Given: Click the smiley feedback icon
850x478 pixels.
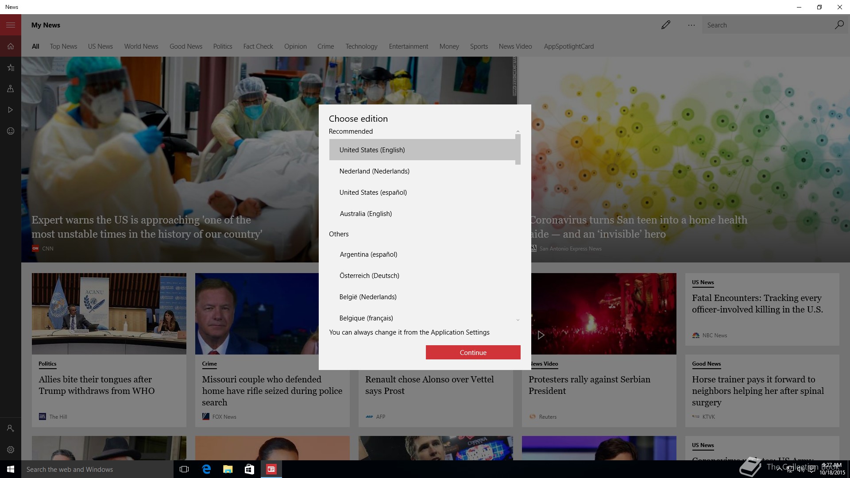Looking at the screenshot, I should pyautogui.click(x=11, y=131).
